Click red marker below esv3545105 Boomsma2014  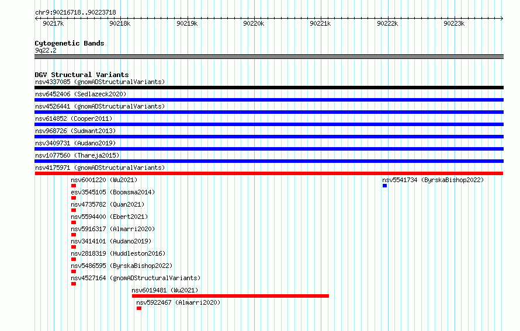click(74, 198)
